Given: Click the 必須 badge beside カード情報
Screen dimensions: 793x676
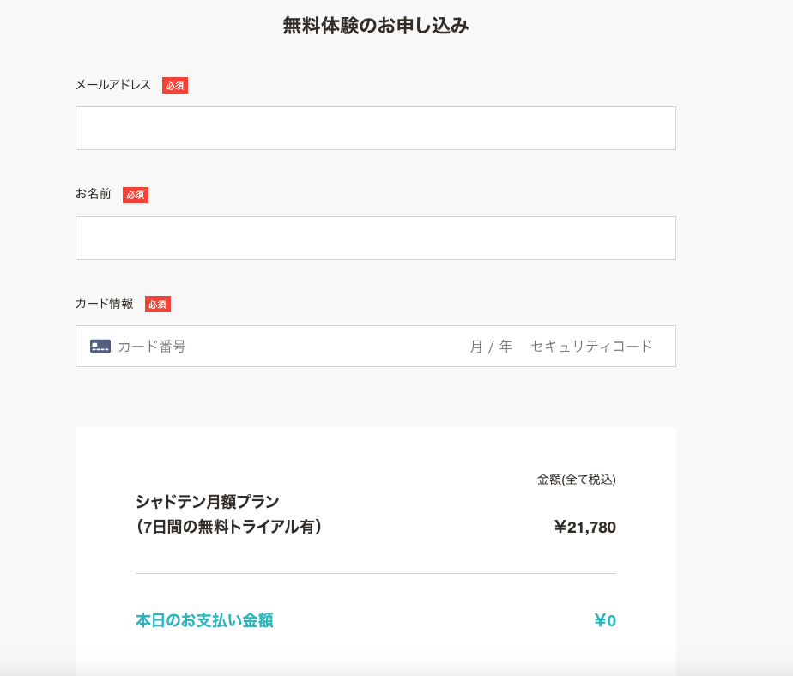Looking at the screenshot, I should (x=158, y=305).
